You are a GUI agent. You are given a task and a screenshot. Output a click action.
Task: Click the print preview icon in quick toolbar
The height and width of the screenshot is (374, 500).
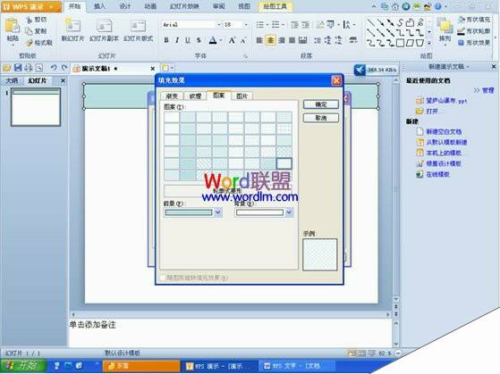[x=39, y=68]
